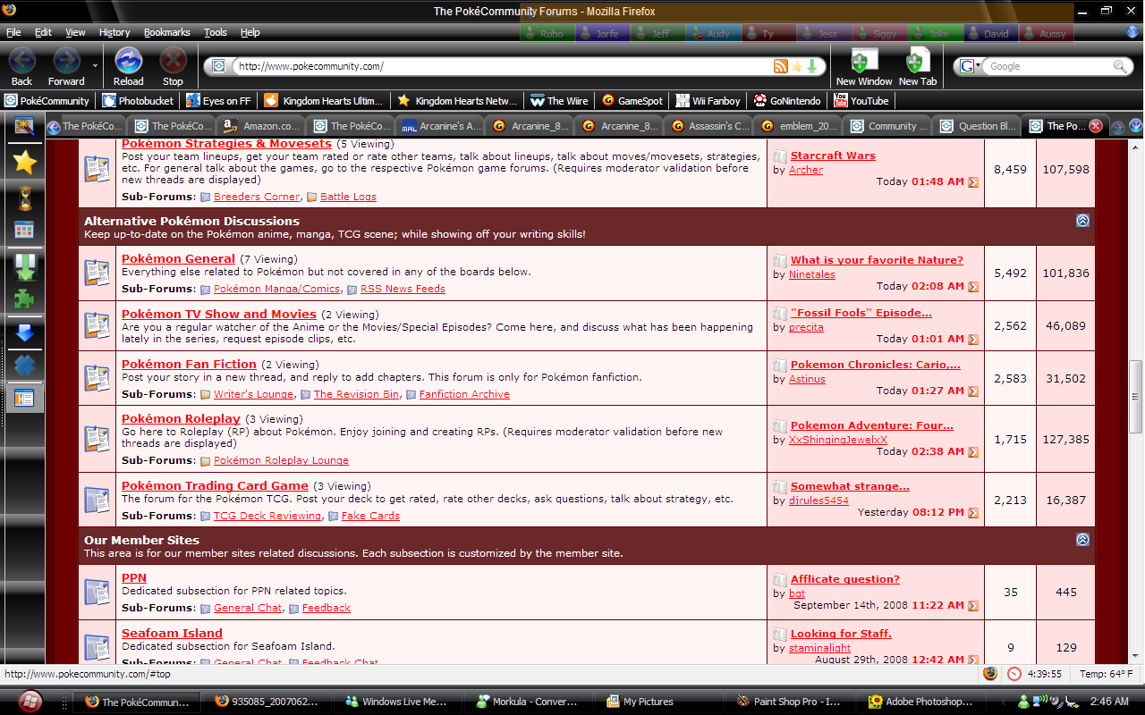Open a New Window from the toolbar
Image resolution: width=1145 pixels, height=715 pixels.
(863, 66)
